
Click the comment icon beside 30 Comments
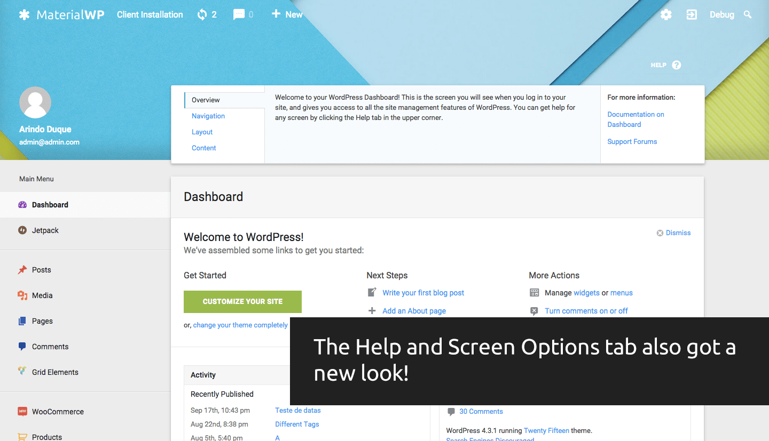click(451, 412)
